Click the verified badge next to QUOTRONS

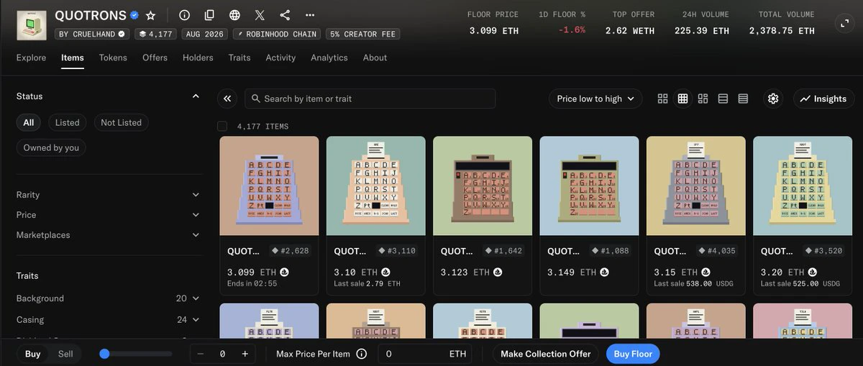[x=134, y=15]
